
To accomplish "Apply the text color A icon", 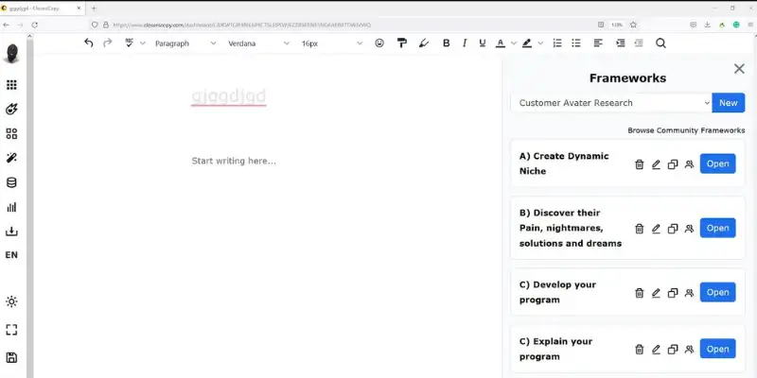I will [x=501, y=43].
